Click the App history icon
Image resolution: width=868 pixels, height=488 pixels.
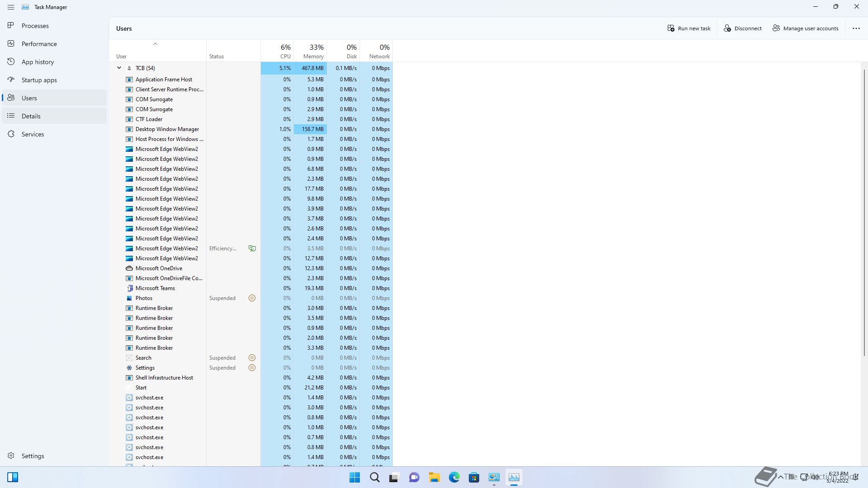11,62
